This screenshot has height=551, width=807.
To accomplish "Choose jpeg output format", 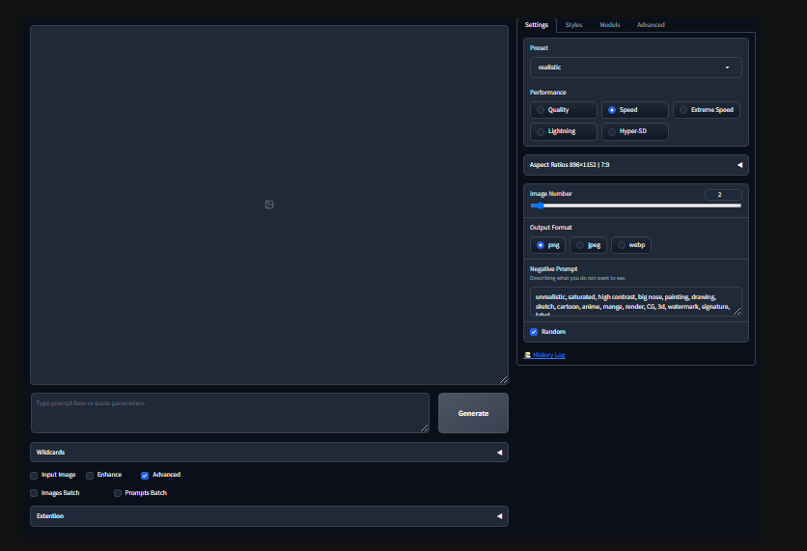I will pos(588,245).
